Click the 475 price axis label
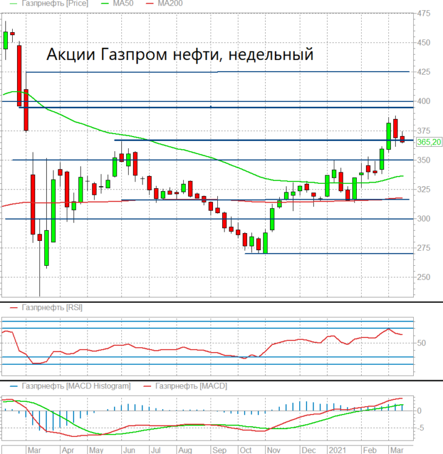Screen dimensions: 443x454 point(424,13)
